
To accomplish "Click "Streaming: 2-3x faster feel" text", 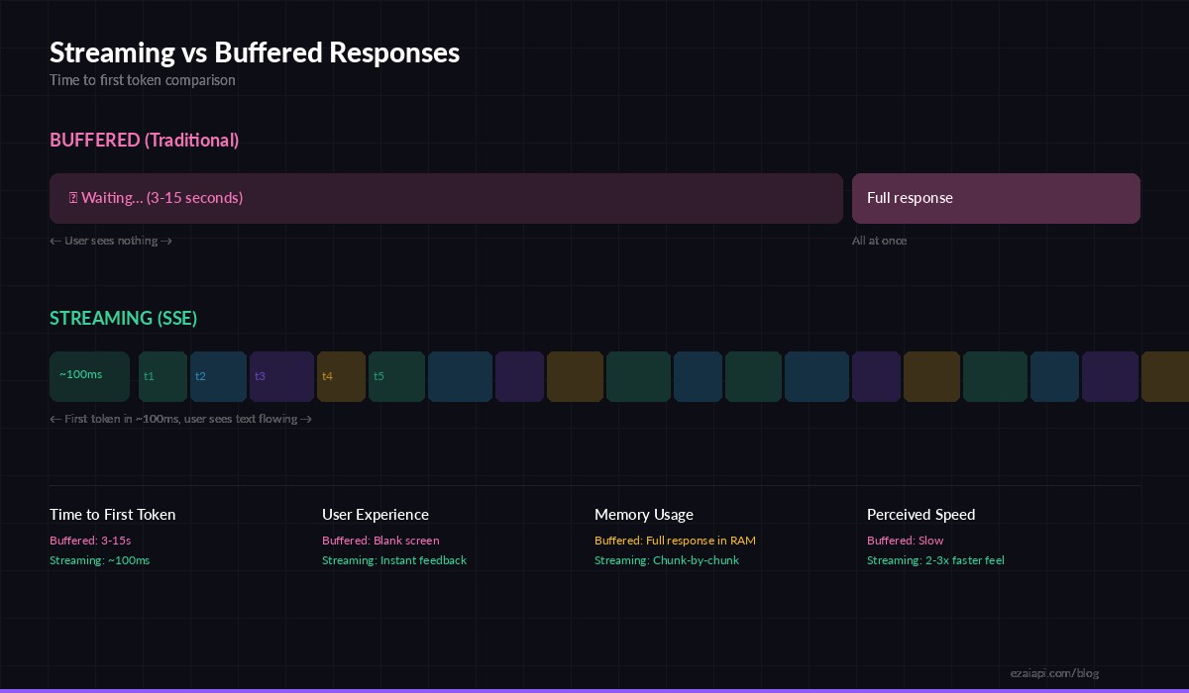I will (x=935, y=560).
